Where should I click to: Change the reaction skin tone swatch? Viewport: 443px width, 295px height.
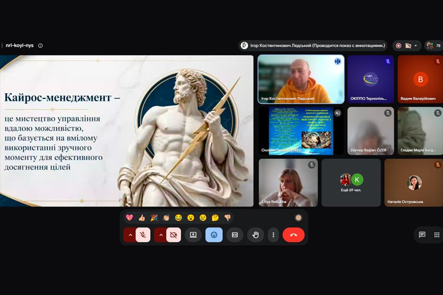tap(298, 218)
